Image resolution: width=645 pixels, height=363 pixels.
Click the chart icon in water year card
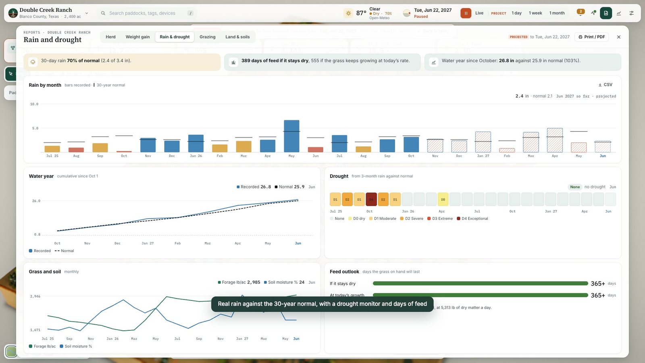pos(434,62)
